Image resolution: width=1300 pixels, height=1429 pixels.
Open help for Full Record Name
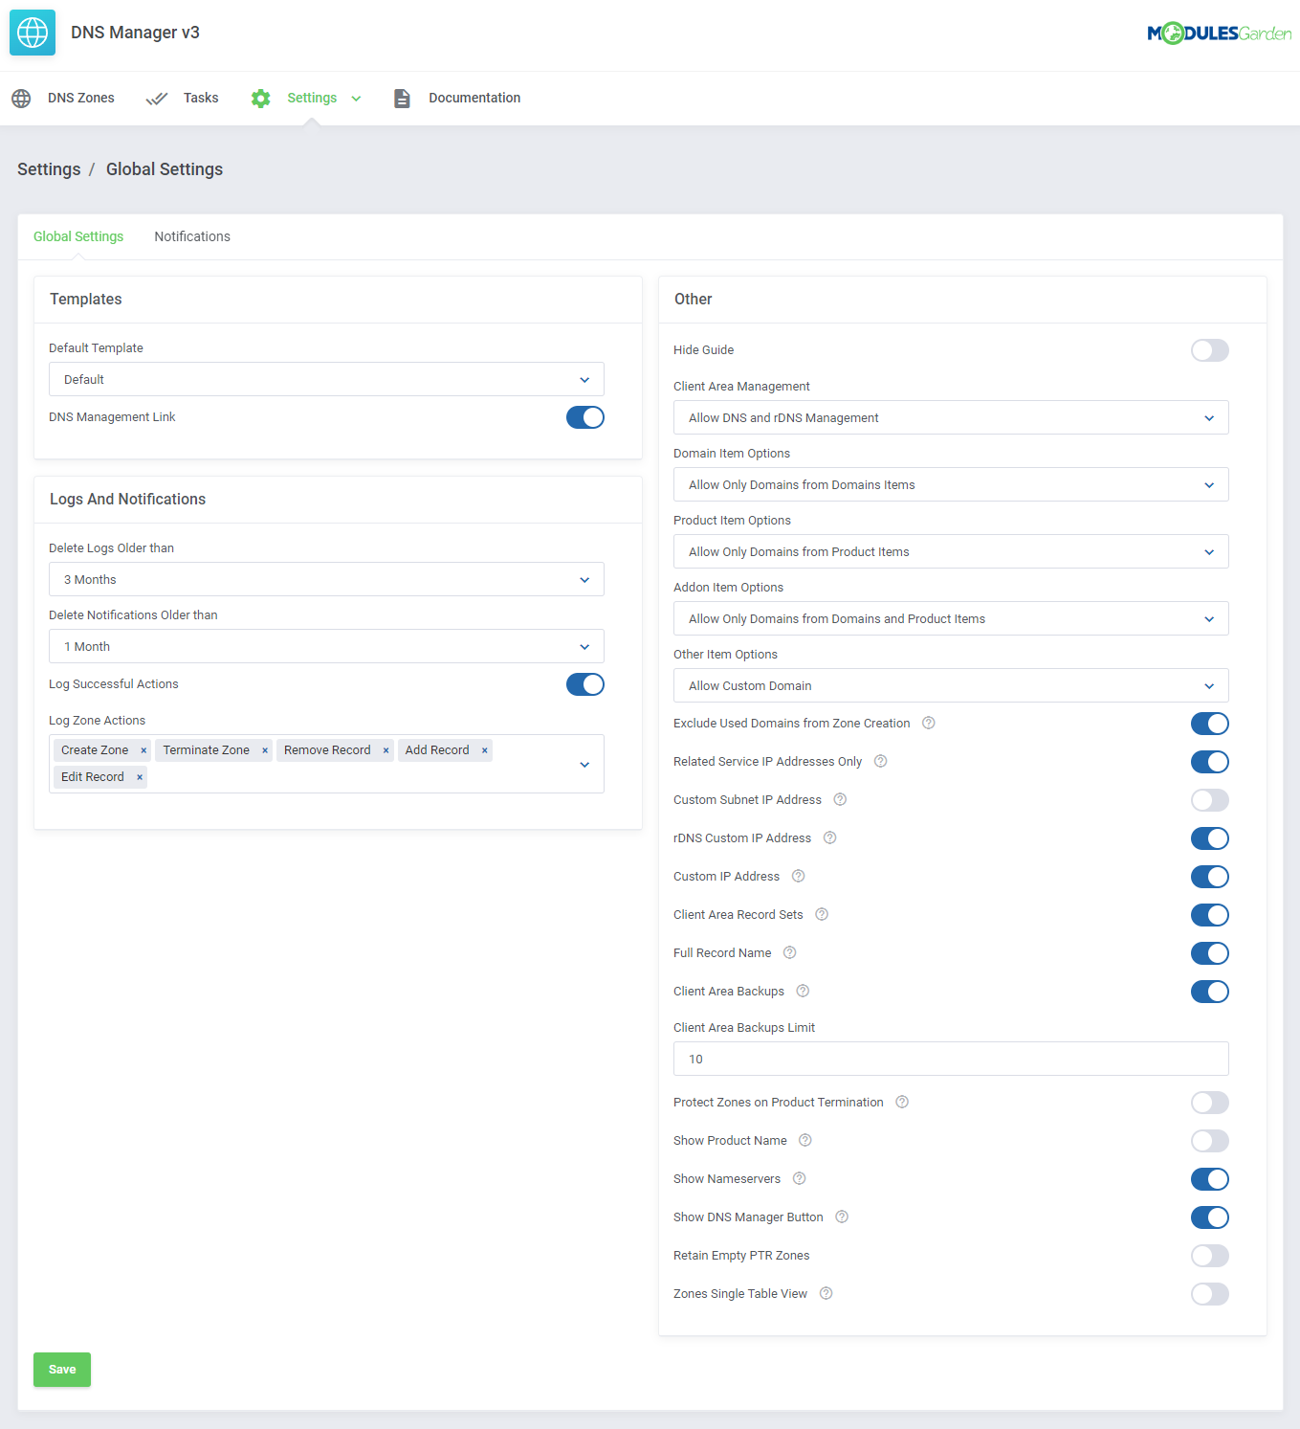(790, 952)
